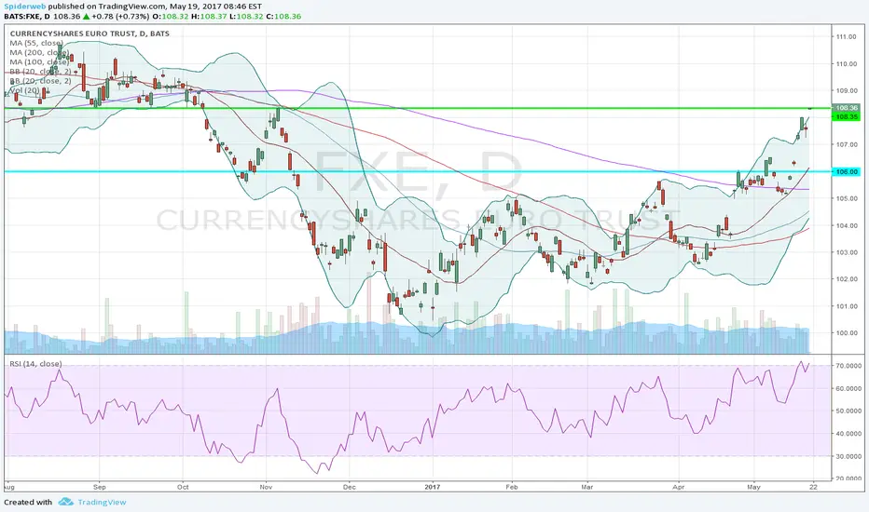Click the cyan 106.00 price level tag

click(847, 171)
